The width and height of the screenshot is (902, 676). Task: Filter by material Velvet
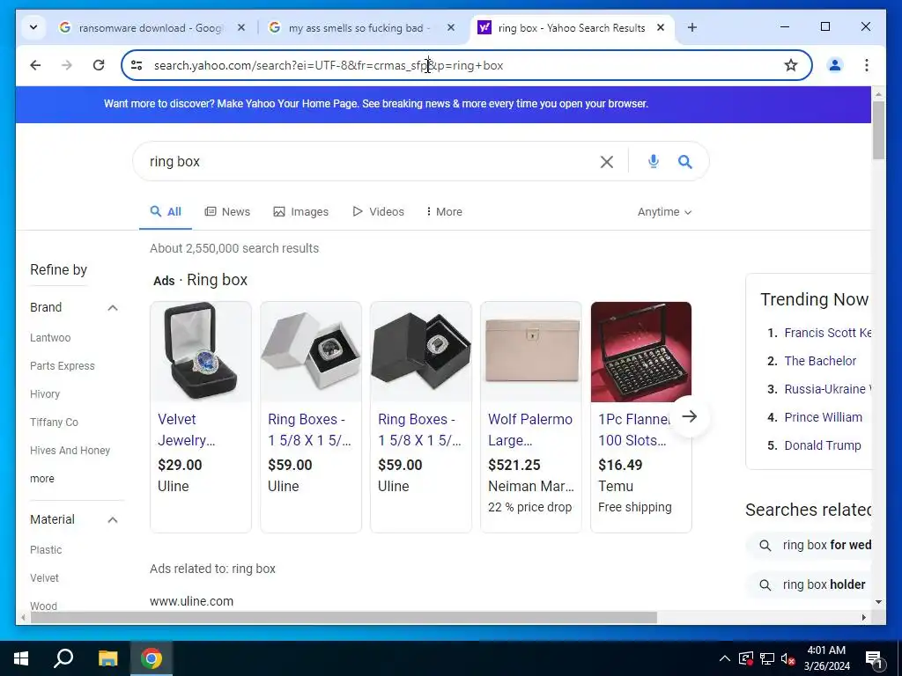pyautogui.click(x=44, y=578)
